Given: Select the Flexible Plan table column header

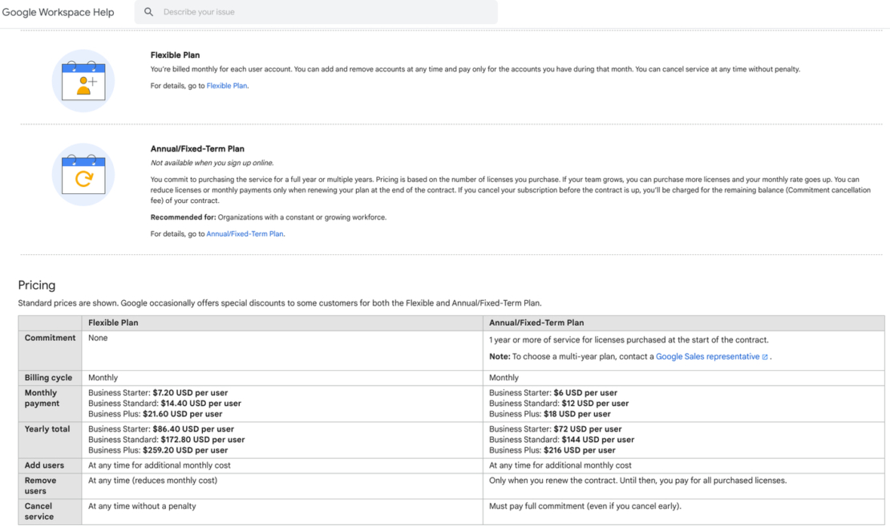Looking at the screenshot, I should [x=112, y=321].
